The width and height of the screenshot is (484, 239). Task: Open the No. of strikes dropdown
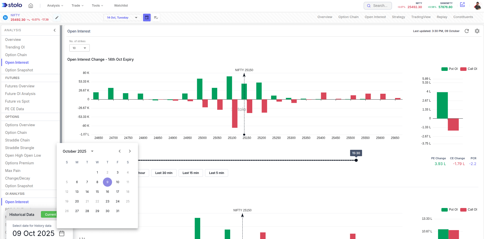click(79, 48)
